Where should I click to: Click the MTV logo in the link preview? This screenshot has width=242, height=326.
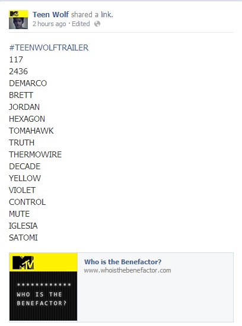coord(23,262)
